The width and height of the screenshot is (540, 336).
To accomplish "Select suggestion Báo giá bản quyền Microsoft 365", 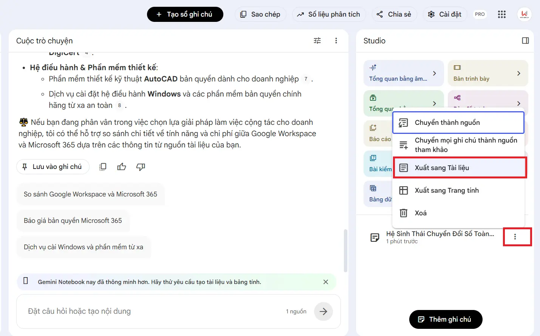I will pyautogui.click(x=73, y=221).
